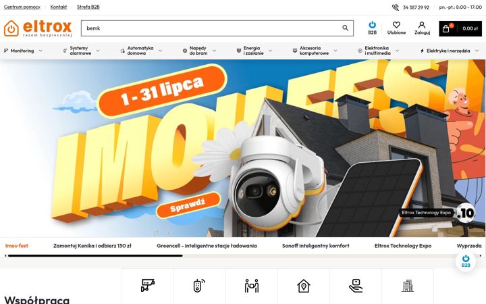Expand the Systemy alarmowe chevron

tap(98, 51)
